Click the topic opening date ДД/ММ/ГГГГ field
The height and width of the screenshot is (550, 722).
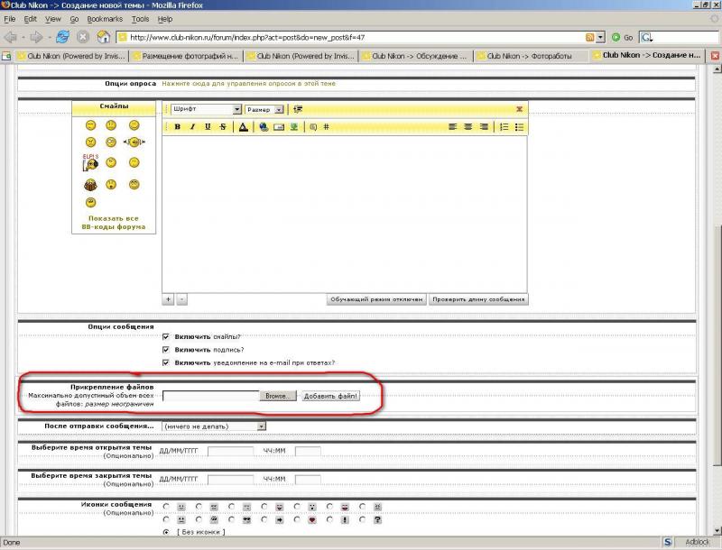tap(230, 451)
